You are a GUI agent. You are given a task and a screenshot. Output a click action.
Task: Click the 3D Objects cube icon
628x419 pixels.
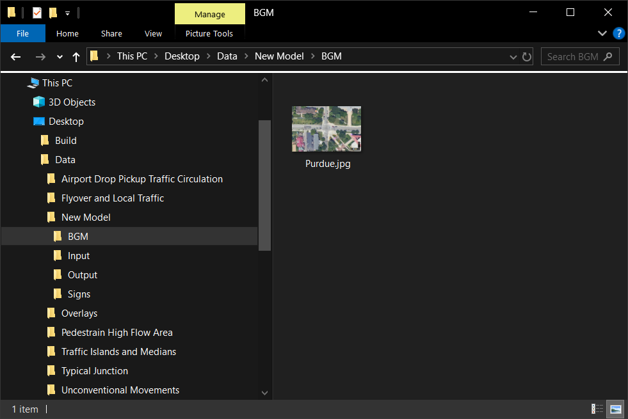[39, 102]
